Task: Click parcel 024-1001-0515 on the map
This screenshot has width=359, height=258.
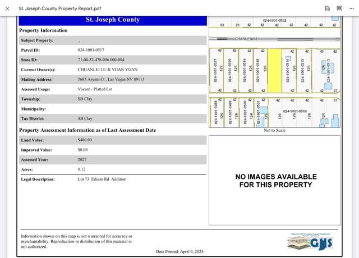Action: 303,71
